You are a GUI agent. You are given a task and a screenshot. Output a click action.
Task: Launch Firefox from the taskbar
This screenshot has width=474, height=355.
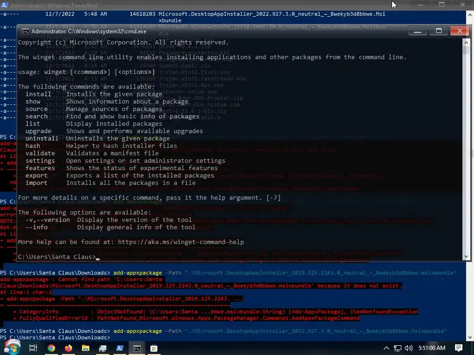69,348
